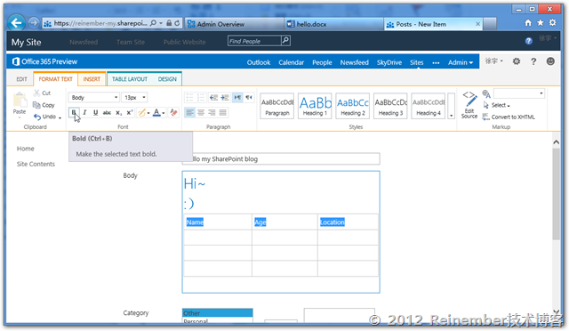Click the browser back arrow

[16, 23]
